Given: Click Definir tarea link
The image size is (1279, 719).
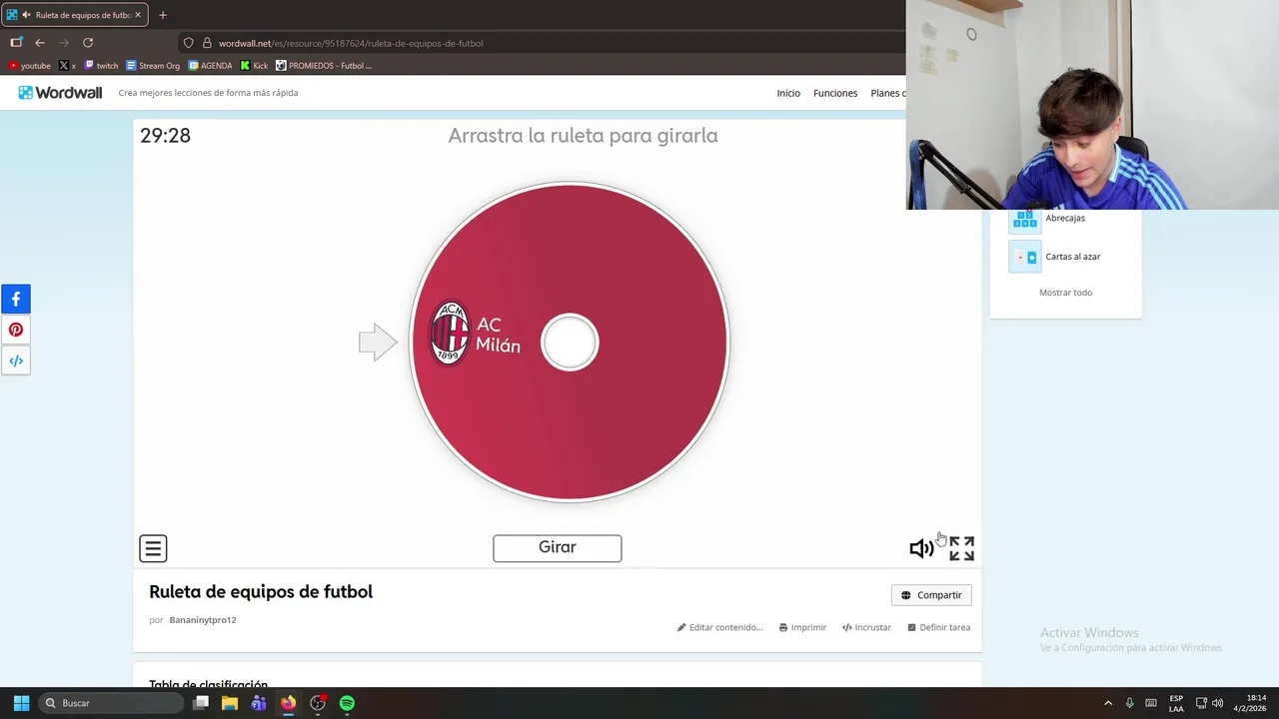Looking at the screenshot, I should [x=938, y=627].
